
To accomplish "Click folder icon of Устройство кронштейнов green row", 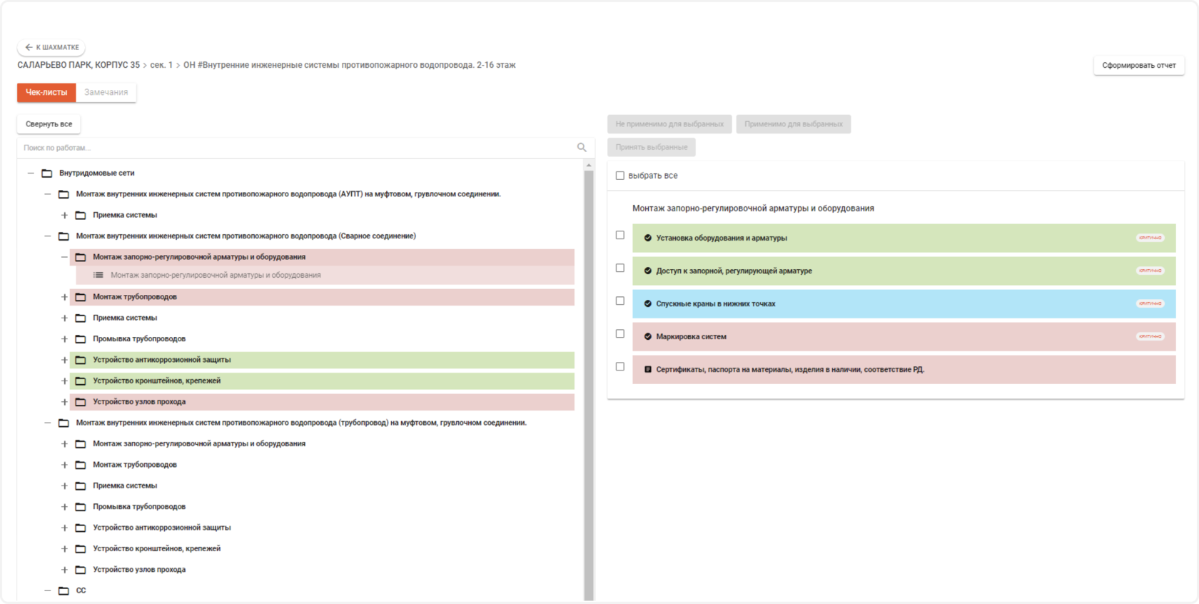I will 81,381.
